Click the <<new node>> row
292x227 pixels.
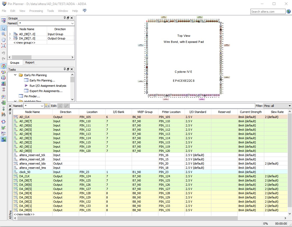(24, 214)
